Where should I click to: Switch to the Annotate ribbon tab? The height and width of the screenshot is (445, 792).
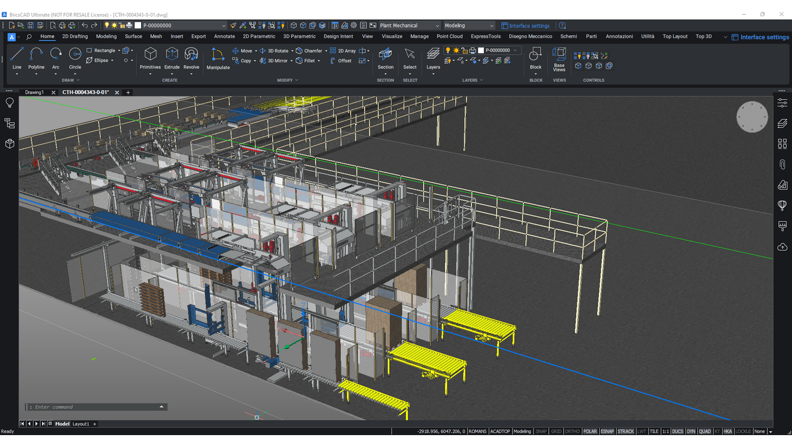(224, 36)
